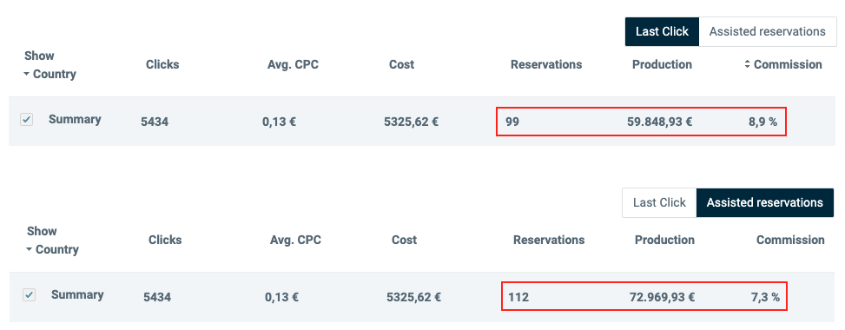This screenshot has height=330, width=845.
Task: Select the Last Click tab in top table
Action: [662, 32]
